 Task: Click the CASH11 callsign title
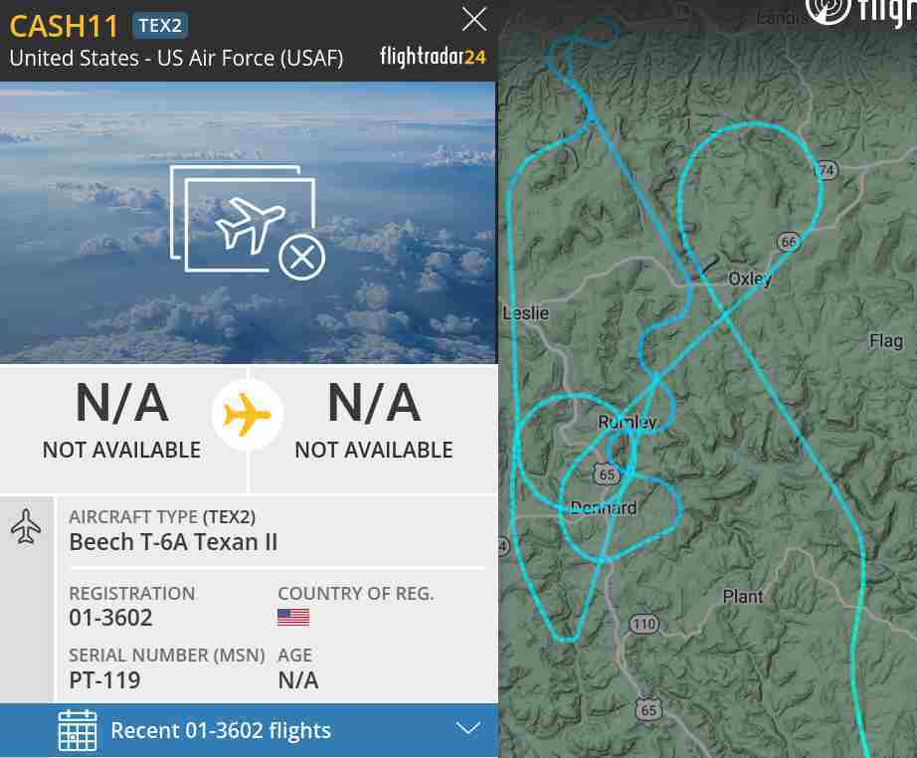(x=64, y=26)
